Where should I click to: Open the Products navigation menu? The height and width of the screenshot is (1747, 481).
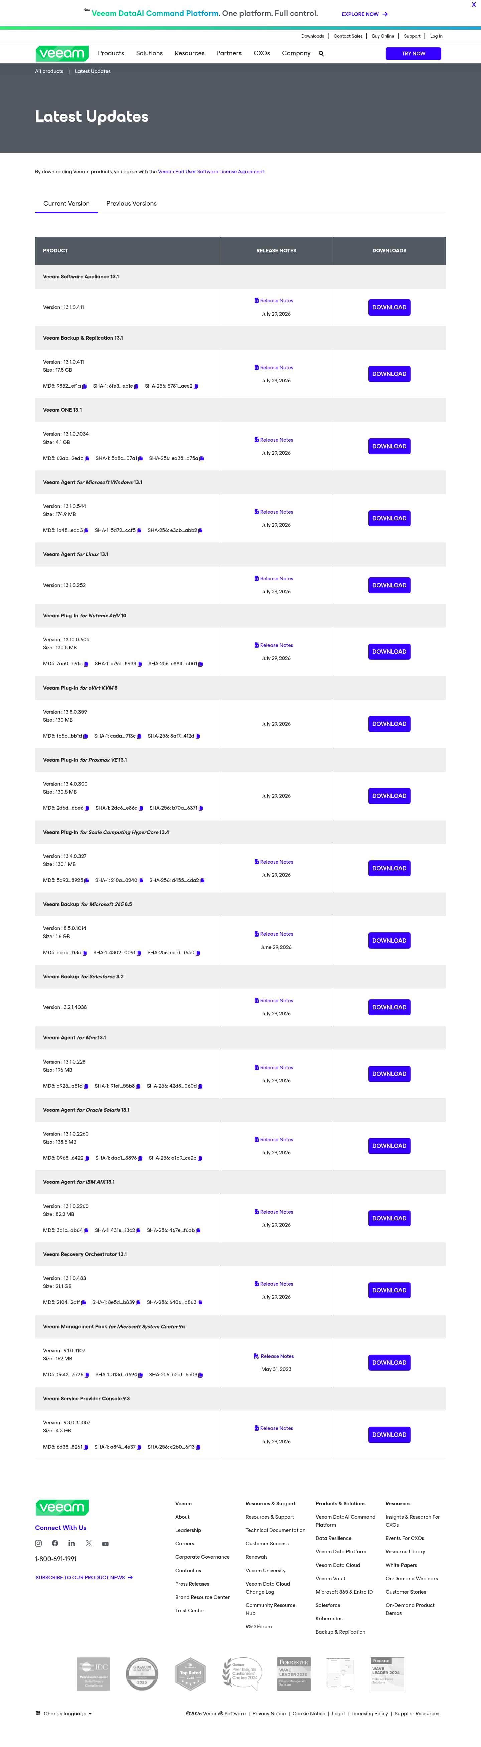pos(111,53)
